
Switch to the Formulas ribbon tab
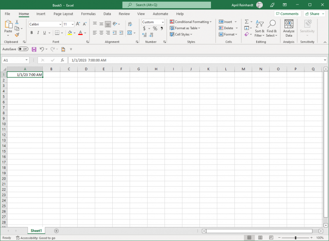(88, 14)
